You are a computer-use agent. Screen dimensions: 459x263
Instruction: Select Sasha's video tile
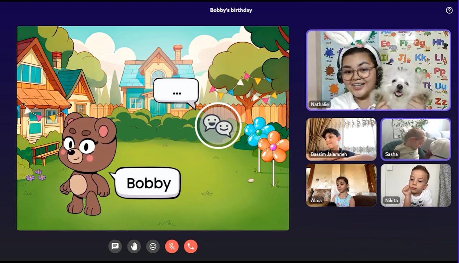pos(416,139)
